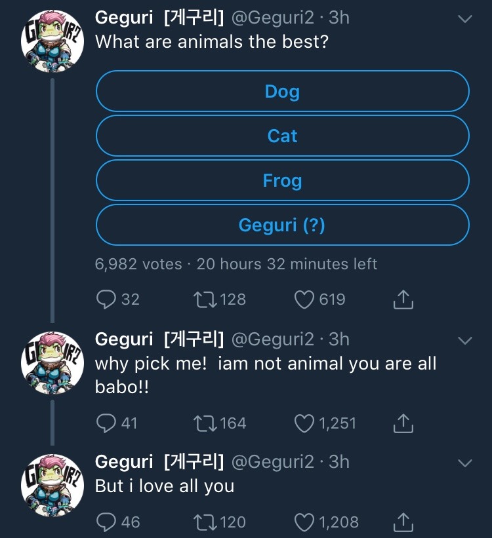Screen dimensions: 492x538
Task: Open @Geguri2 handle on first tweet
Action: pyautogui.click(x=272, y=18)
